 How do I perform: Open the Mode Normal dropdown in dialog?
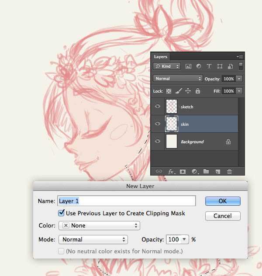93,239
